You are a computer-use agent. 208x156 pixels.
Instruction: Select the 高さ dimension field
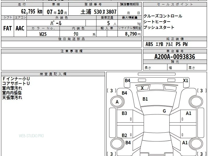click(x=197, y=67)
